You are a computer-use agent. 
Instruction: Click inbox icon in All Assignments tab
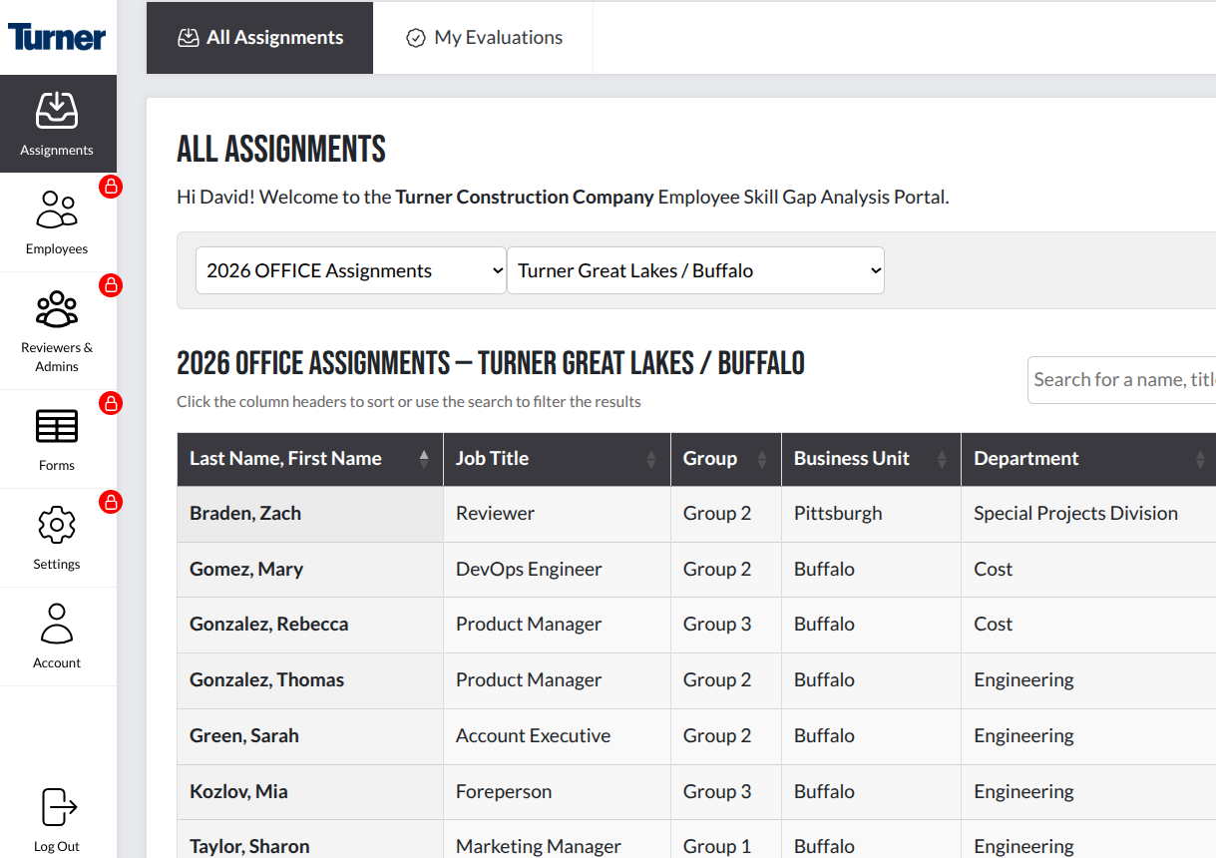point(188,38)
